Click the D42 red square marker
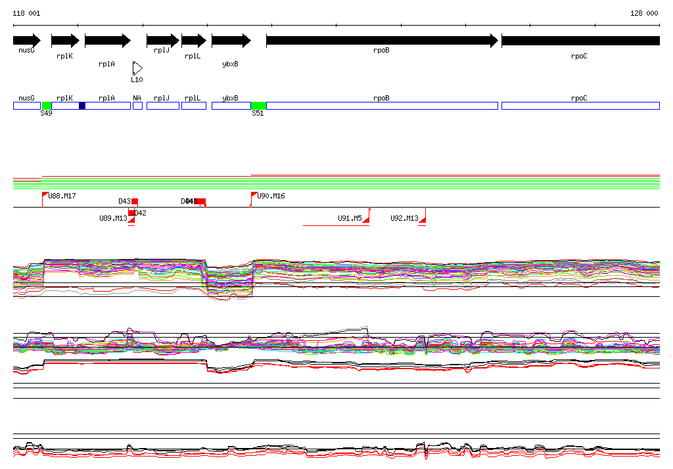This screenshot has width=673, height=469. [131, 213]
